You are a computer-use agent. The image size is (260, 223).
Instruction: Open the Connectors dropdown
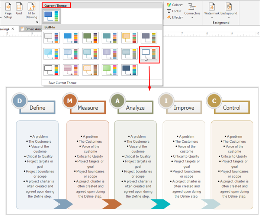[x=192, y=11]
